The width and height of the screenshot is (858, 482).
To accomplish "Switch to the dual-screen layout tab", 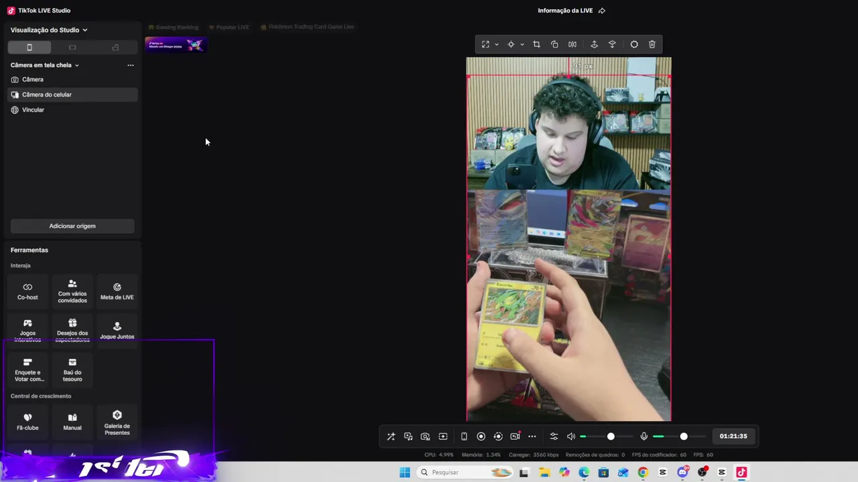I will coord(115,48).
